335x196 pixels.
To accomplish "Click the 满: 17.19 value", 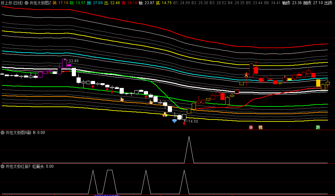I will [x=61, y=3].
